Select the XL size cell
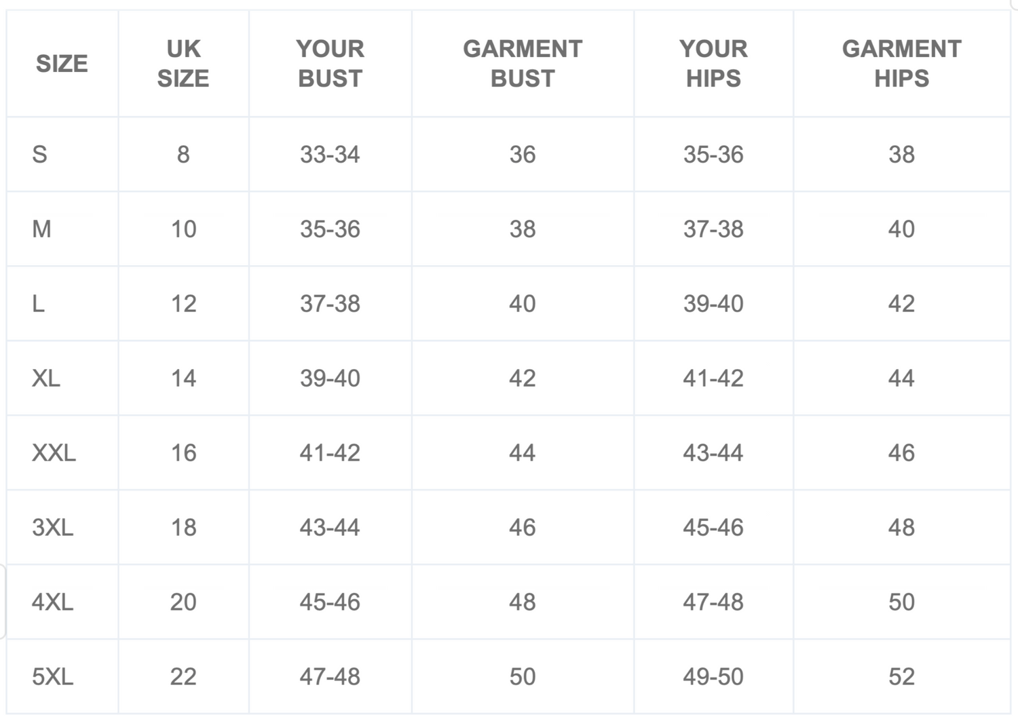 coord(62,378)
